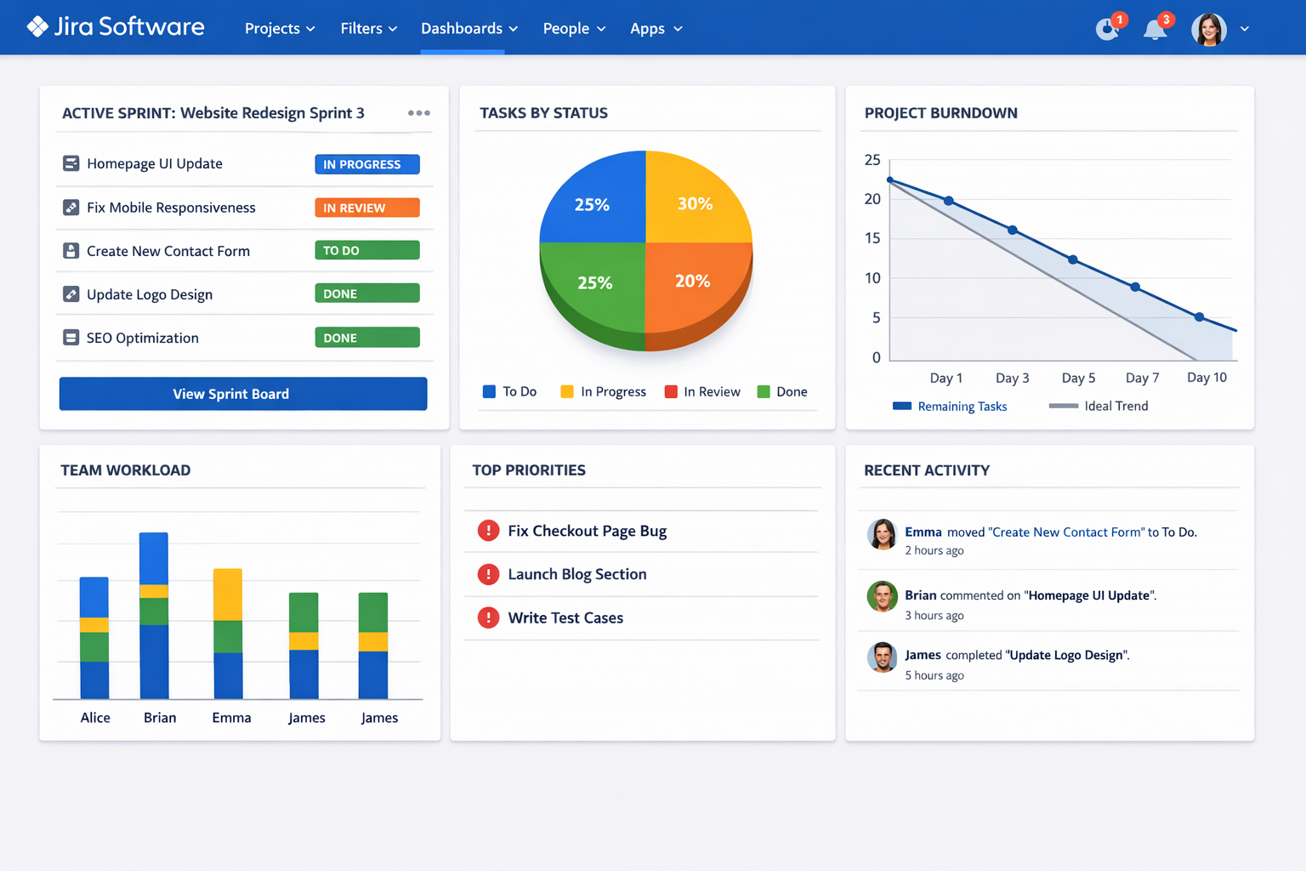Click Emma's avatar in Recent Activity
1306x871 pixels.
click(x=882, y=535)
